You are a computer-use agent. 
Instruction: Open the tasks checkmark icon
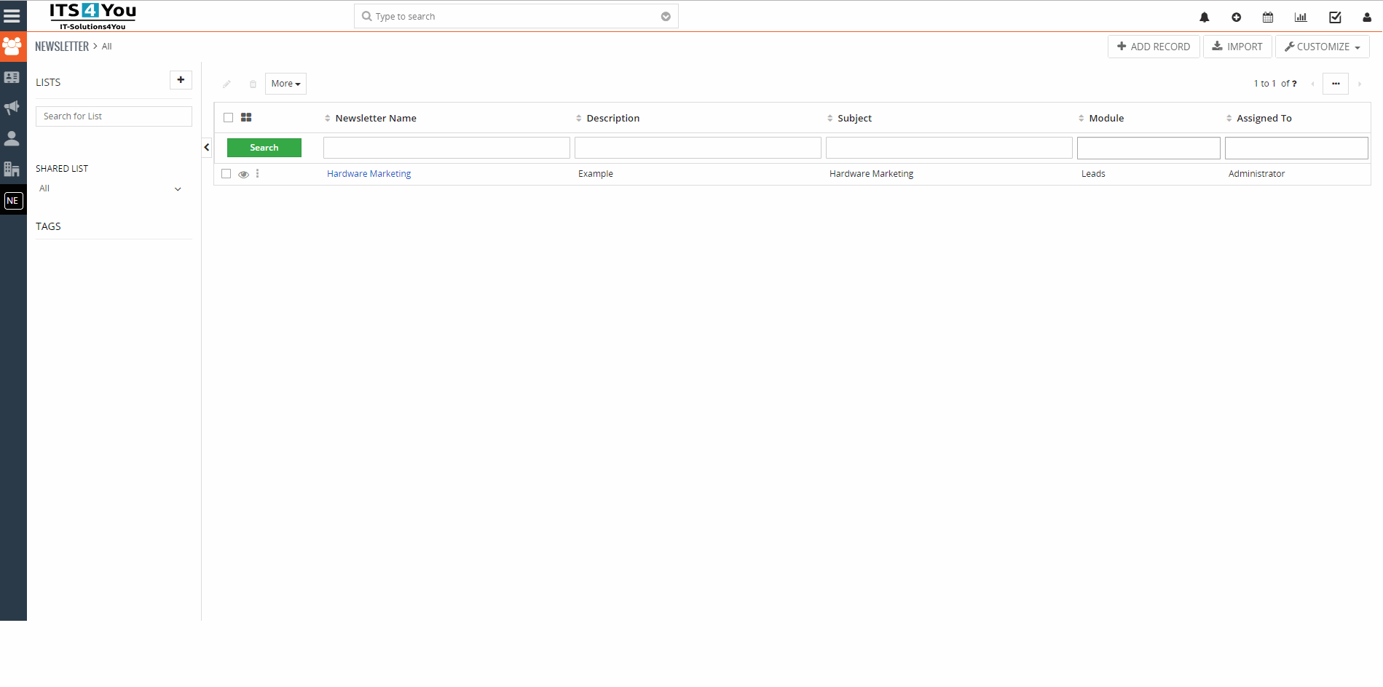(x=1335, y=17)
